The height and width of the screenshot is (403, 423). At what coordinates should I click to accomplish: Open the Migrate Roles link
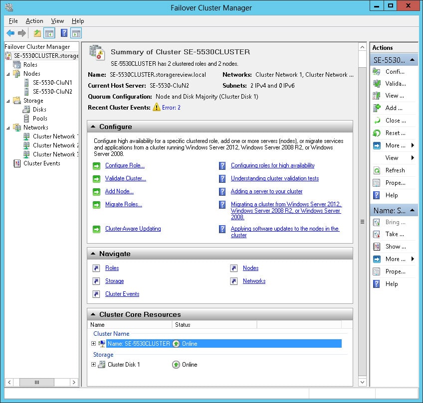coord(124,204)
